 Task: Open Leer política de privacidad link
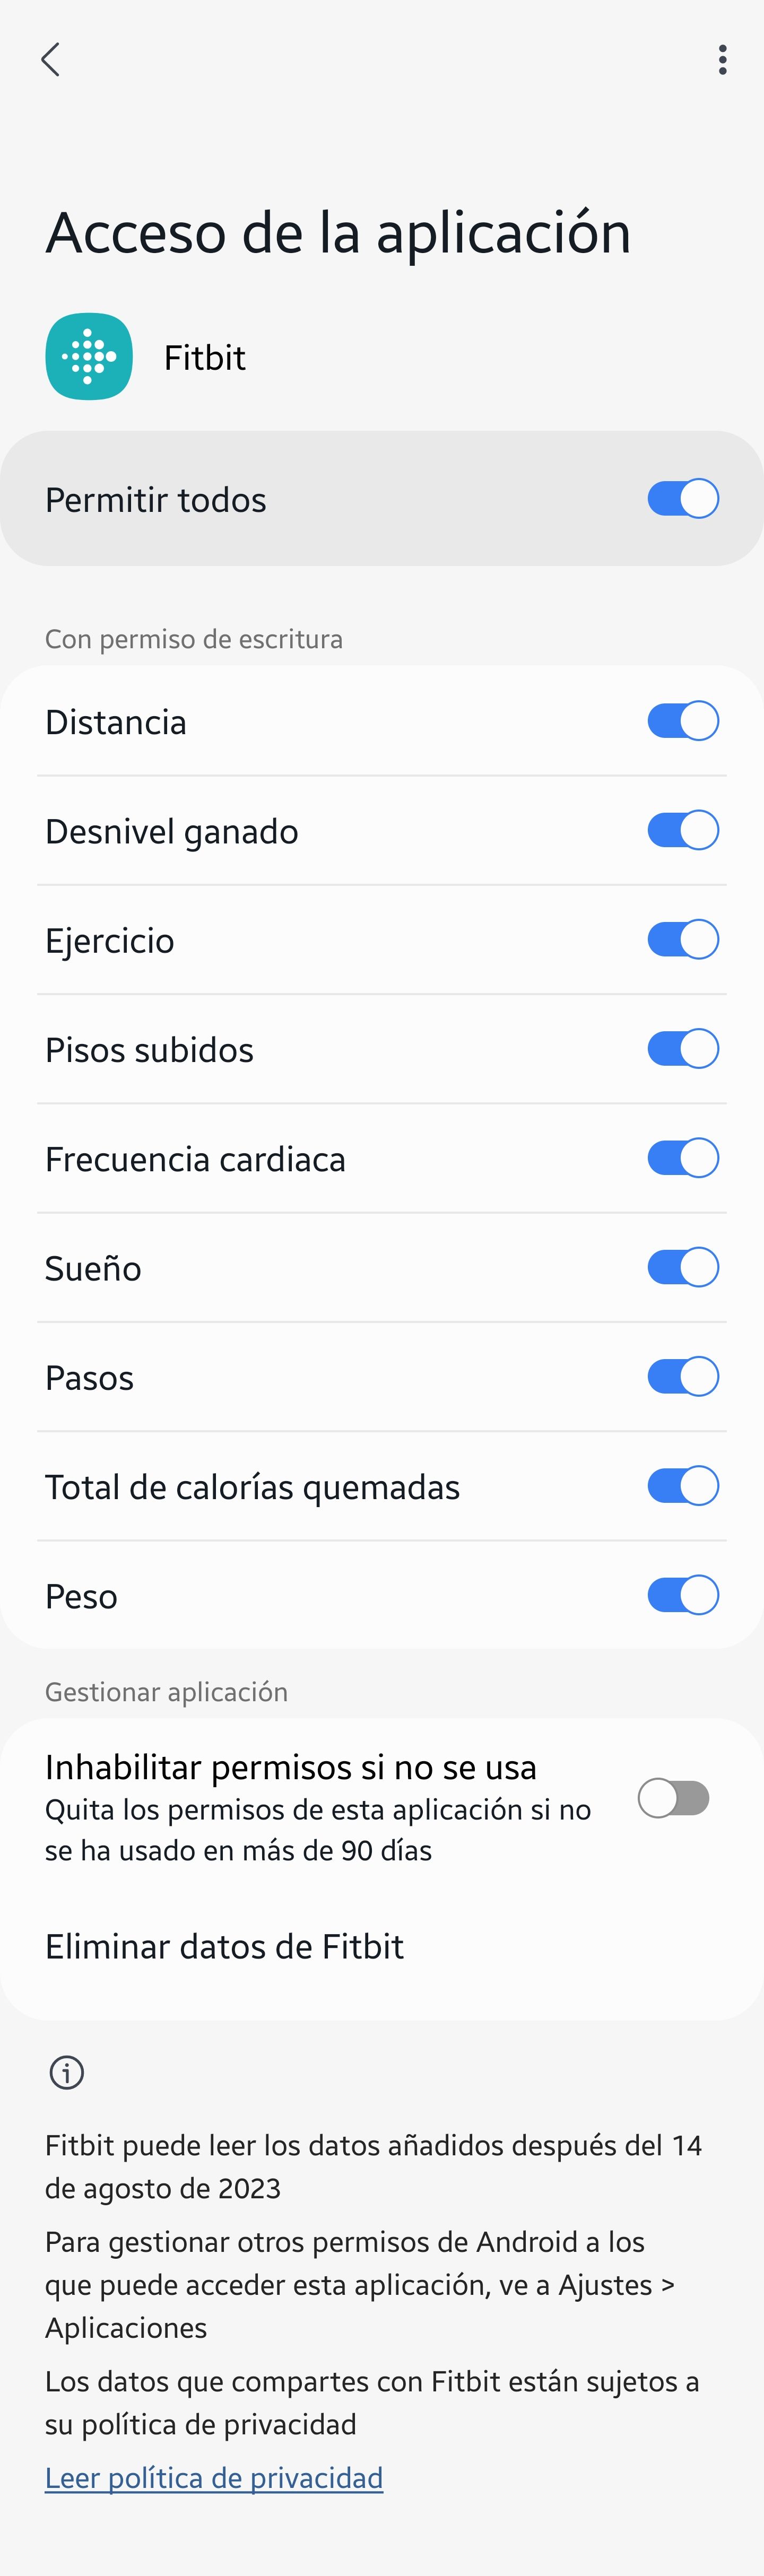(x=214, y=2477)
